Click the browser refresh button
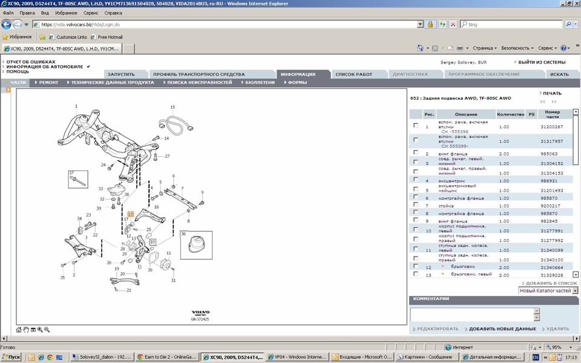581x363 pixels. click(442, 24)
